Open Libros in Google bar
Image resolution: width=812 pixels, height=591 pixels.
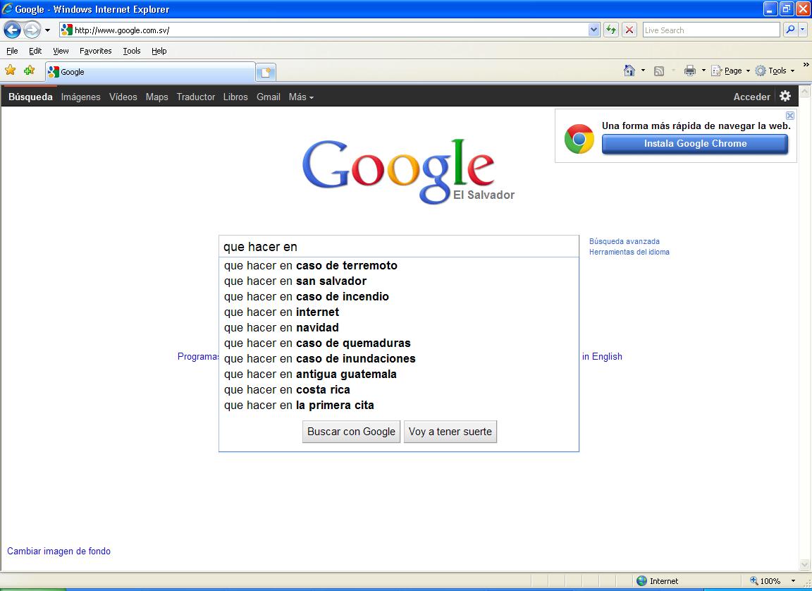click(235, 97)
